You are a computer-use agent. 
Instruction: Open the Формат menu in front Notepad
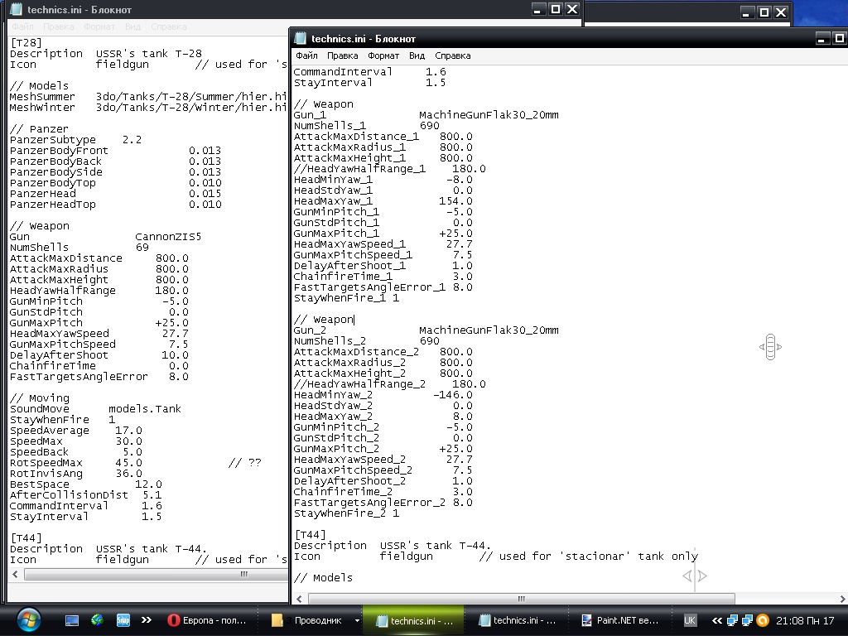click(383, 55)
